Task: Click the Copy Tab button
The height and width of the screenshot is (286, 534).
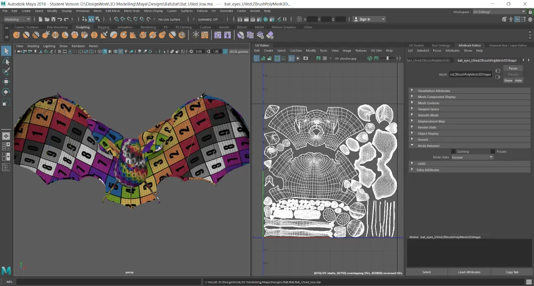Action: (x=512, y=272)
